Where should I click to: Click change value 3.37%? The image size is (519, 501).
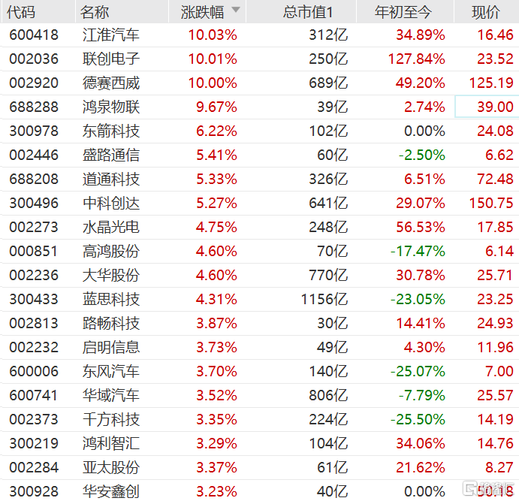tap(216, 468)
